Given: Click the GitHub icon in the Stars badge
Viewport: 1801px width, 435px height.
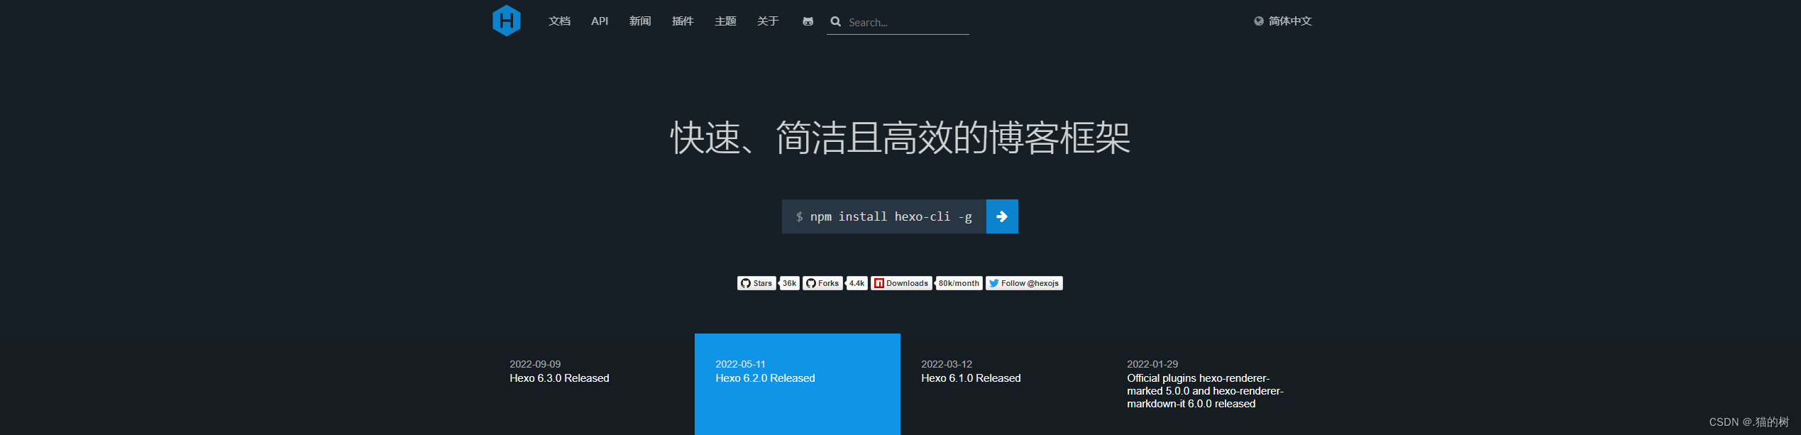Looking at the screenshot, I should point(746,283).
